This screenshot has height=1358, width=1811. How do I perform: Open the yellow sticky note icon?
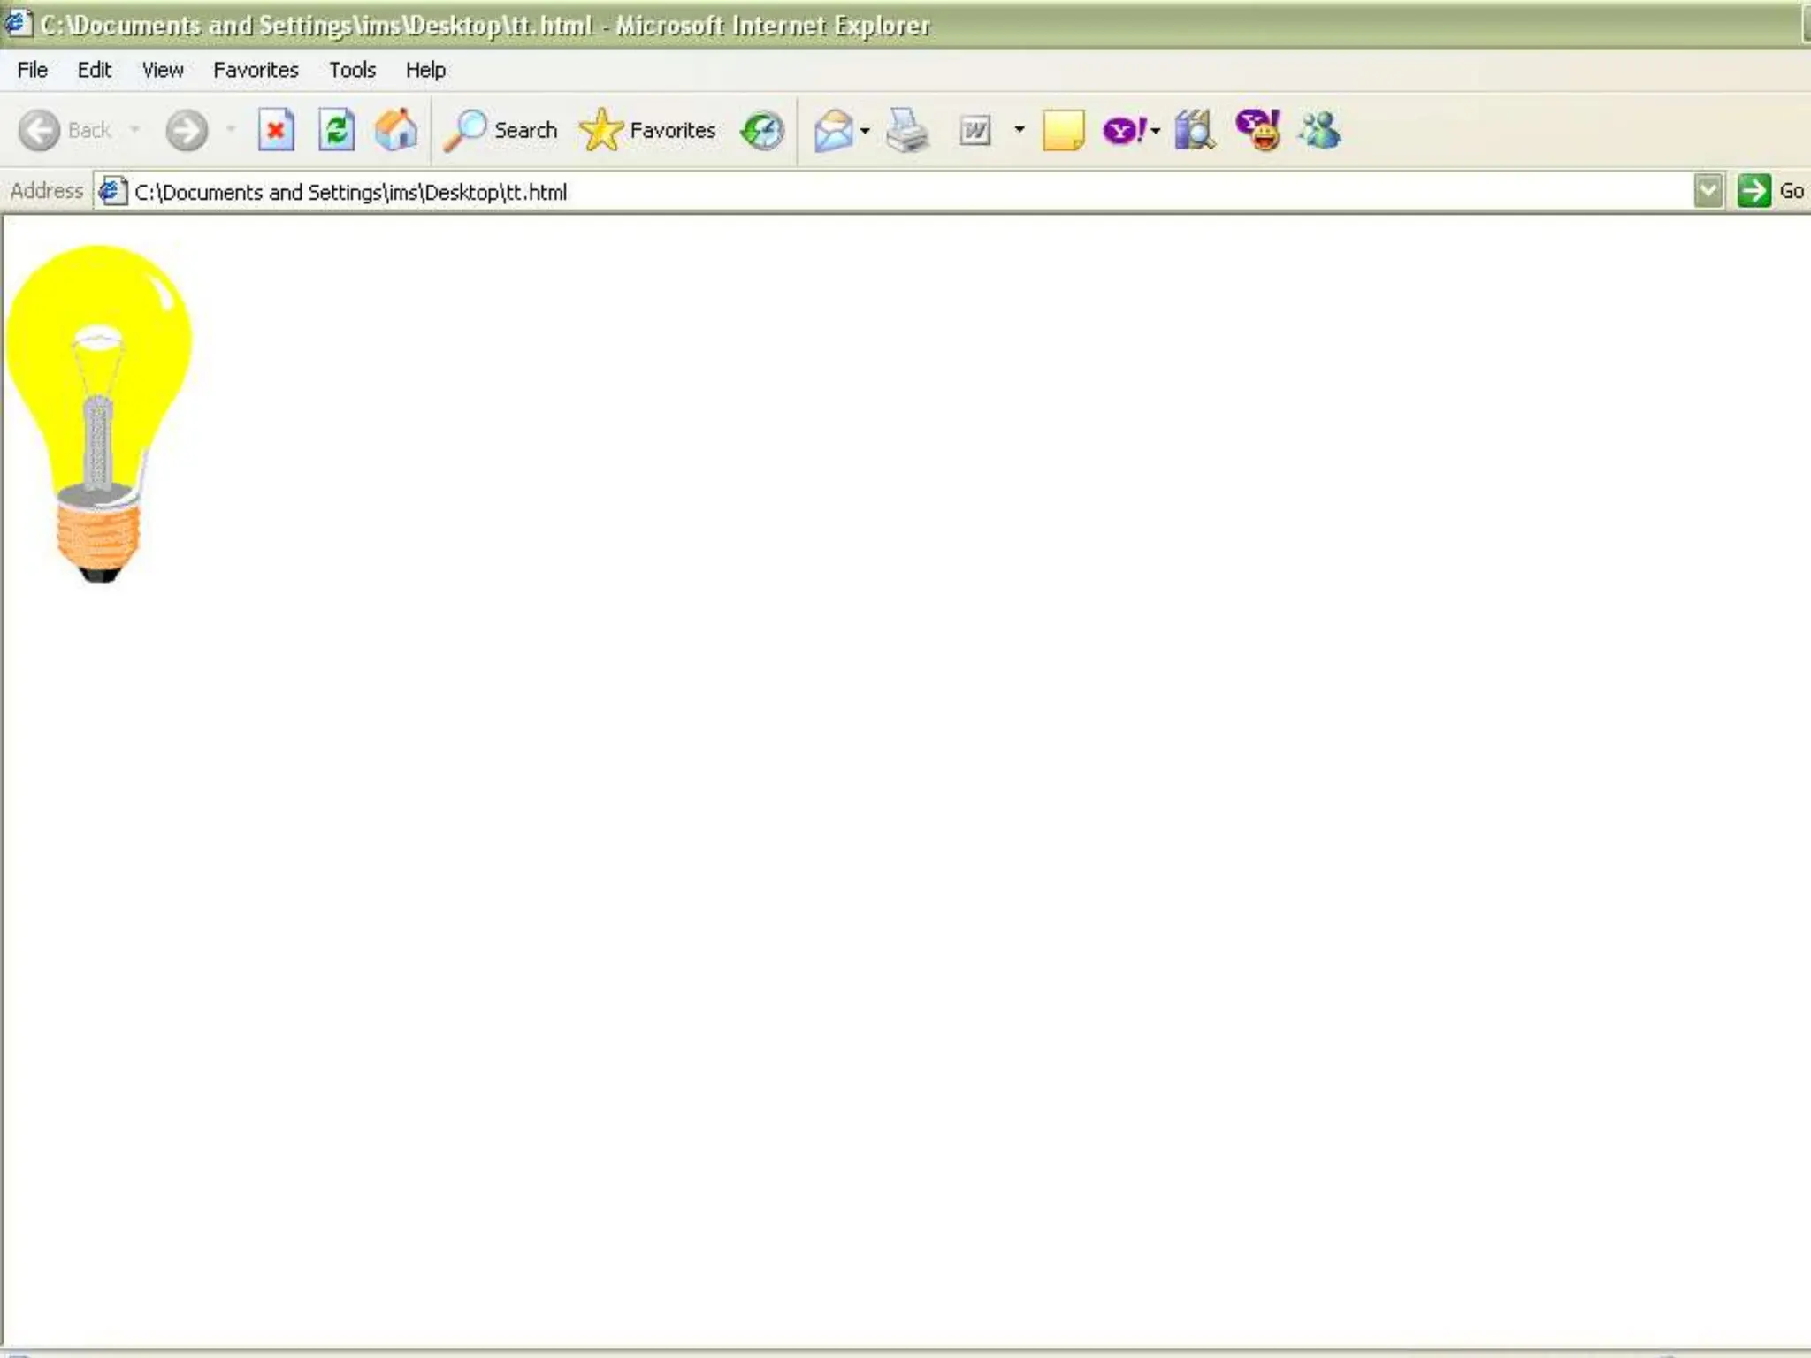click(x=1063, y=131)
